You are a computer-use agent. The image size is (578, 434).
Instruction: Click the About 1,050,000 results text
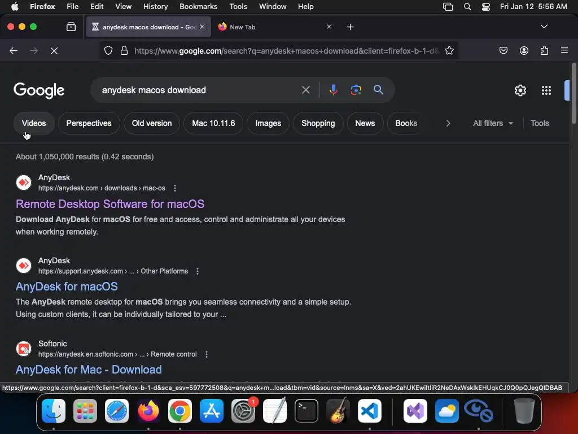(x=85, y=157)
